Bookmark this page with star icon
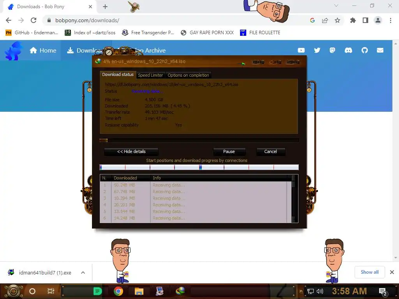The width and height of the screenshot is (399, 299). (x=337, y=20)
